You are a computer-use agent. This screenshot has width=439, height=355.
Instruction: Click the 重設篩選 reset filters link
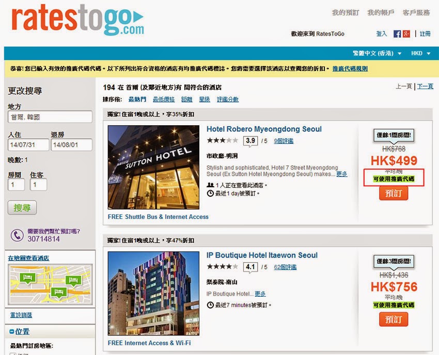[21, 315]
